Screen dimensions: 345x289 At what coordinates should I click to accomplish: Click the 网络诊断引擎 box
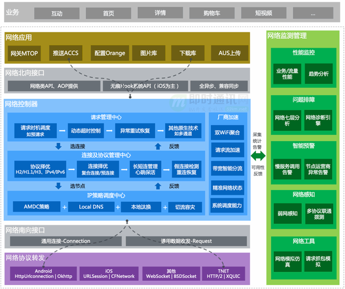click(318, 120)
